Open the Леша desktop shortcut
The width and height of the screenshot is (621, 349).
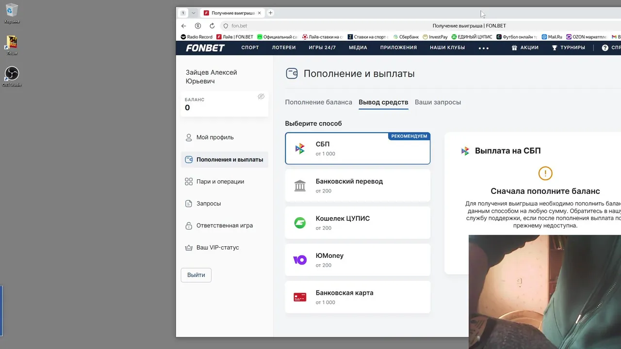(12, 45)
